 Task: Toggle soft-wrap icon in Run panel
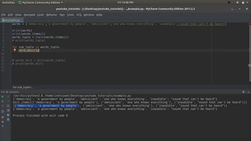click(x=8, y=106)
